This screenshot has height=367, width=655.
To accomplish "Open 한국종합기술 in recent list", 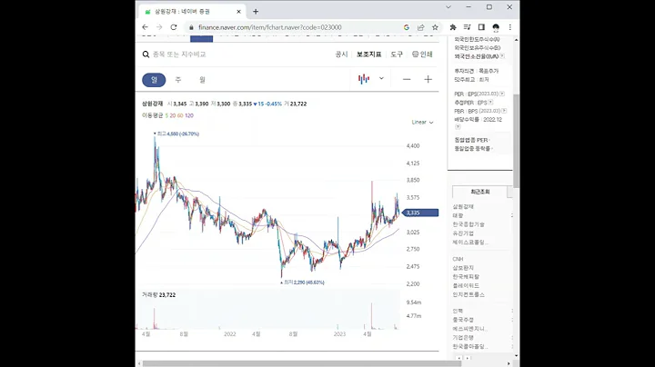I will 469,224.
